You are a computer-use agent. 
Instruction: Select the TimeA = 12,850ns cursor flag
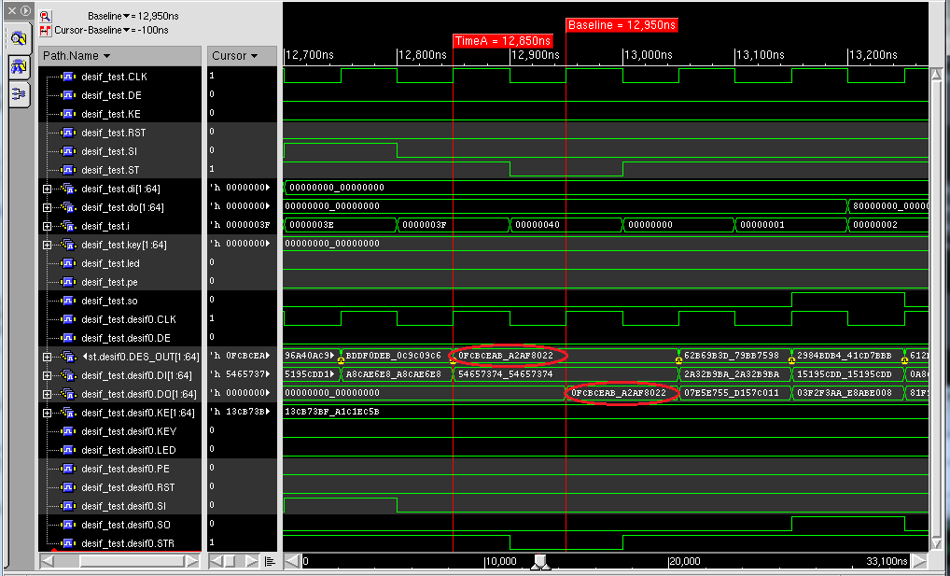point(503,41)
